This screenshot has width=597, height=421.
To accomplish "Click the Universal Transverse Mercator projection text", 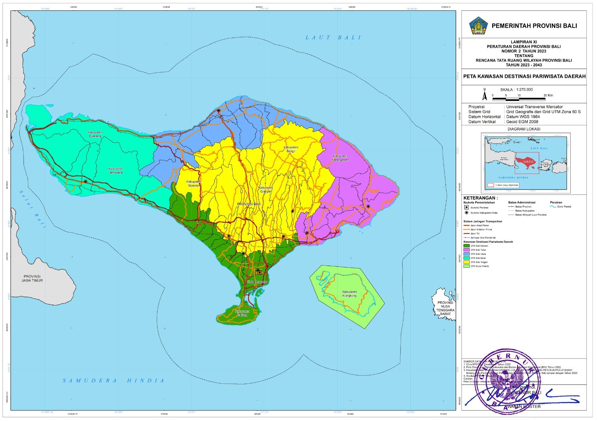I will 534,107.
